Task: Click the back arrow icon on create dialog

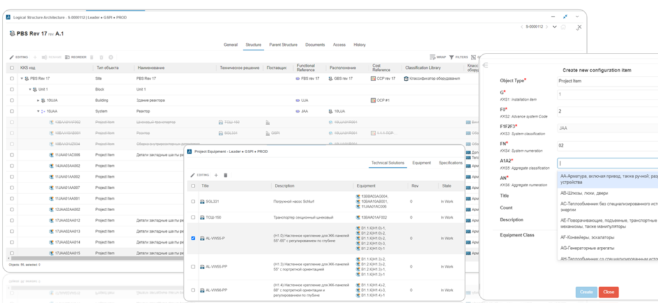Action: 486,65
